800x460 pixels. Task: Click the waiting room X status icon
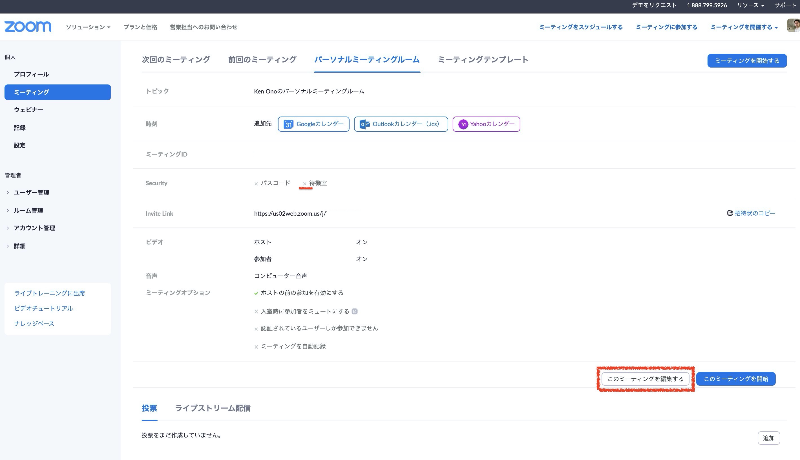[x=305, y=184]
